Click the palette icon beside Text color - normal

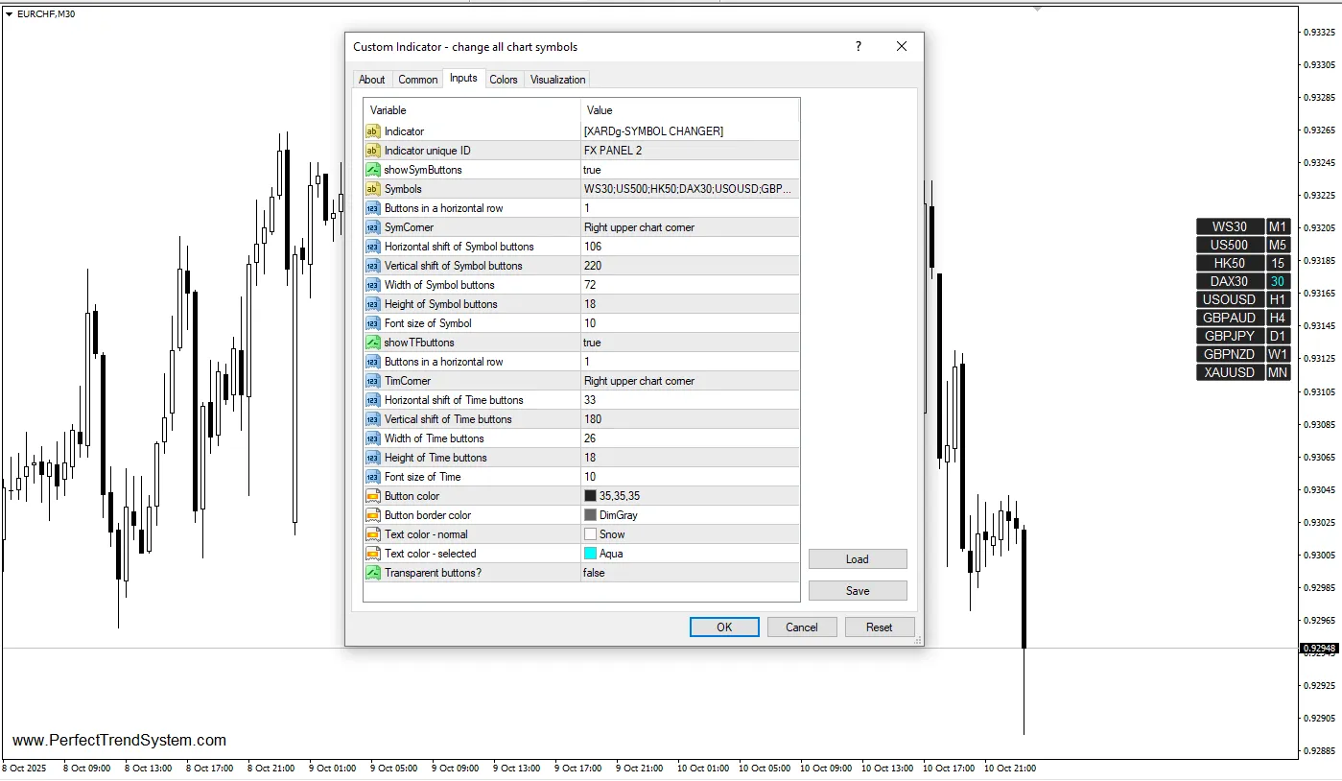point(372,533)
